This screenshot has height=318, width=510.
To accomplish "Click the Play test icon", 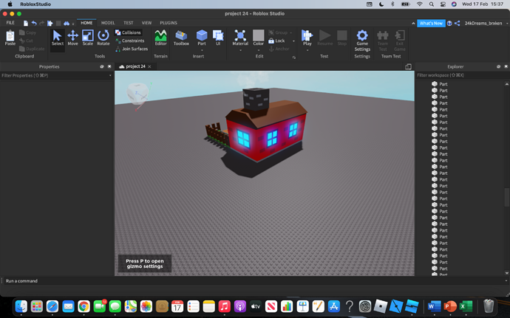I will (307, 38).
